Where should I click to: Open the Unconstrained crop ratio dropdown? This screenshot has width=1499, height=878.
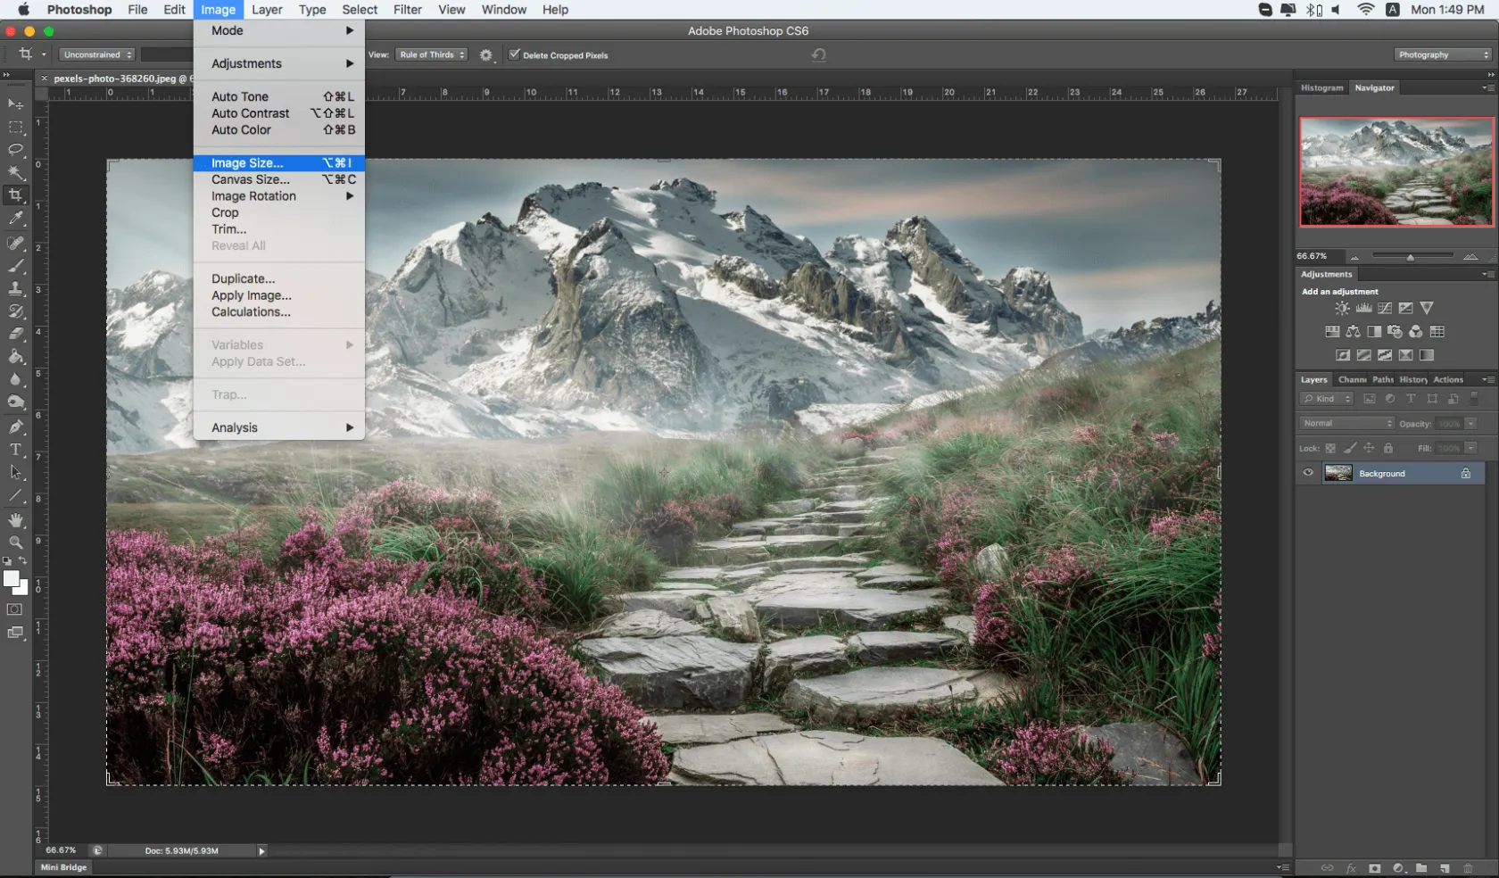click(97, 54)
